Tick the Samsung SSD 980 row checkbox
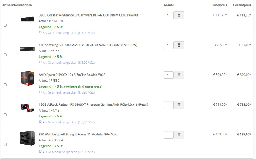The width and height of the screenshot is (256, 159). [5, 55]
